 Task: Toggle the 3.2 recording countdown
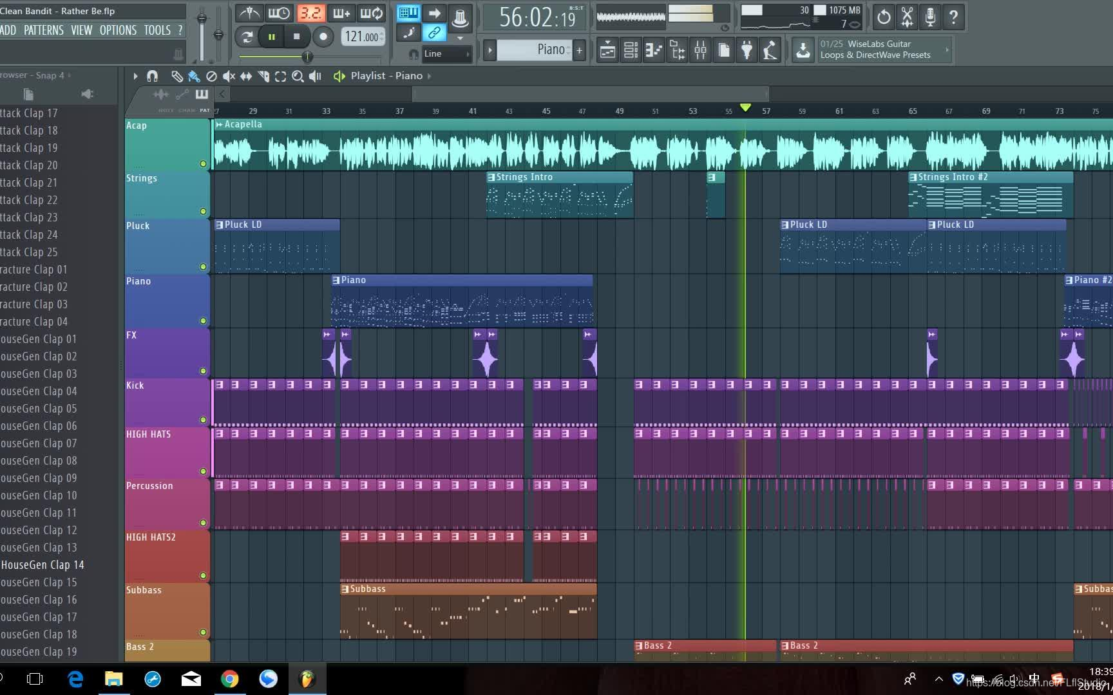tap(310, 13)
